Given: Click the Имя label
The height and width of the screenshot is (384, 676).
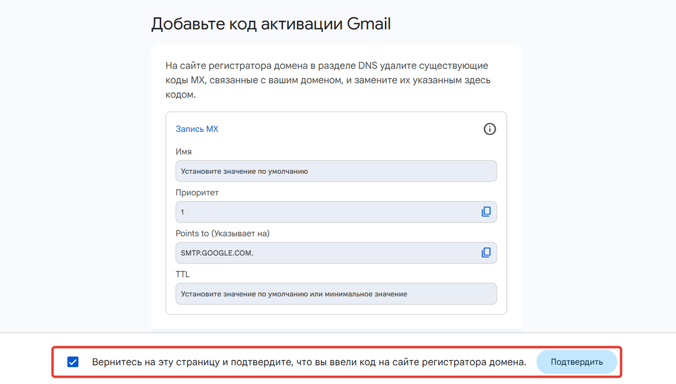Looking at the screenshot, I should click(x=184, y=151).
